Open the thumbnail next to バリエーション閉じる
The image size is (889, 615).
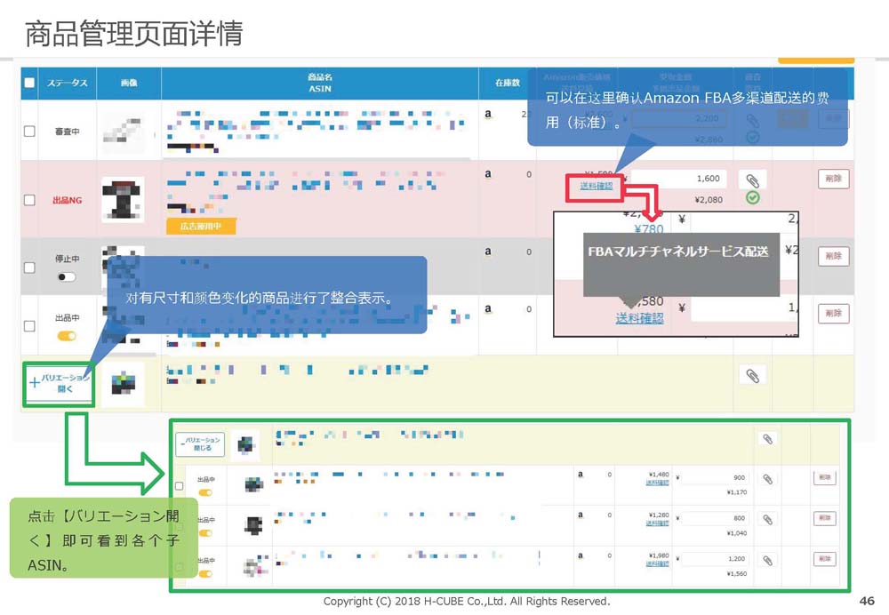[245, 444]
